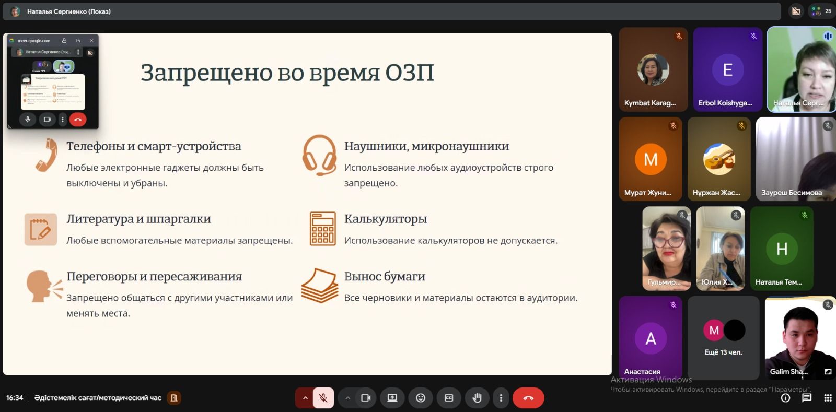Leave the call with red hang-up button
The image size is (836, 412).
tap(528, 398)
